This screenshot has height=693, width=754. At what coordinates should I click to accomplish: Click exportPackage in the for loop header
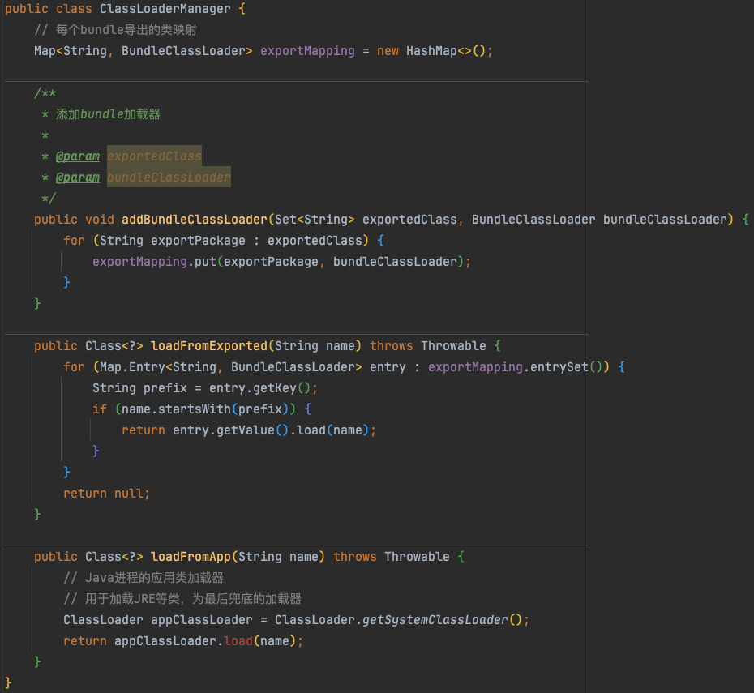[x=198, y=241]
